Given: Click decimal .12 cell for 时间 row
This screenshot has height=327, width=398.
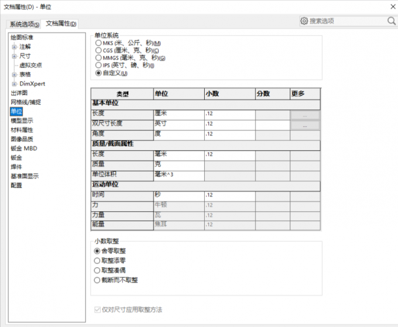Looking at the screenshot, I should tap(230, 197).
